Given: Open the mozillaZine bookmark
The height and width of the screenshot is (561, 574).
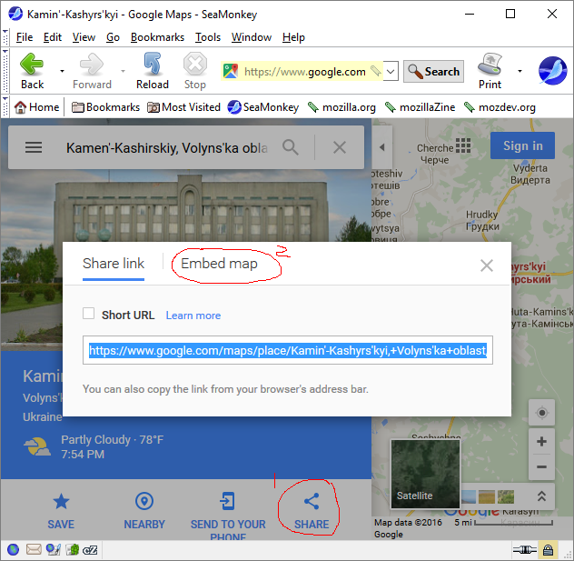Looking at the screenshot, I should pos(420,107).
